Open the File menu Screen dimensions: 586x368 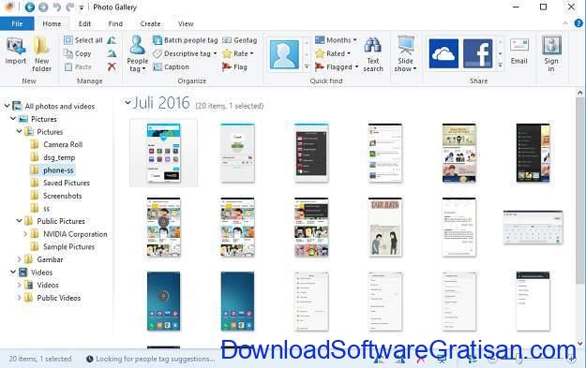pos(17,23)
